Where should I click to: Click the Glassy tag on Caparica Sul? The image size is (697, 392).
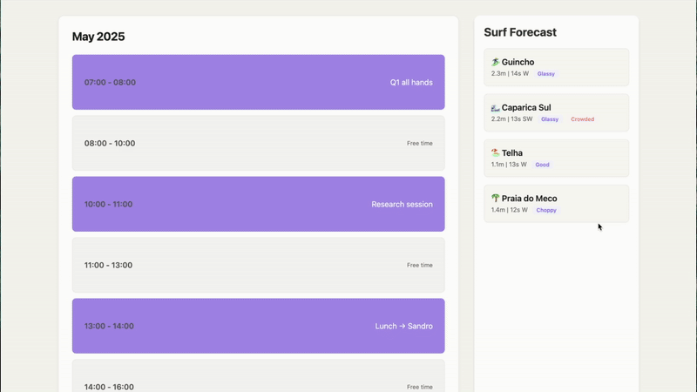(550, 119)
